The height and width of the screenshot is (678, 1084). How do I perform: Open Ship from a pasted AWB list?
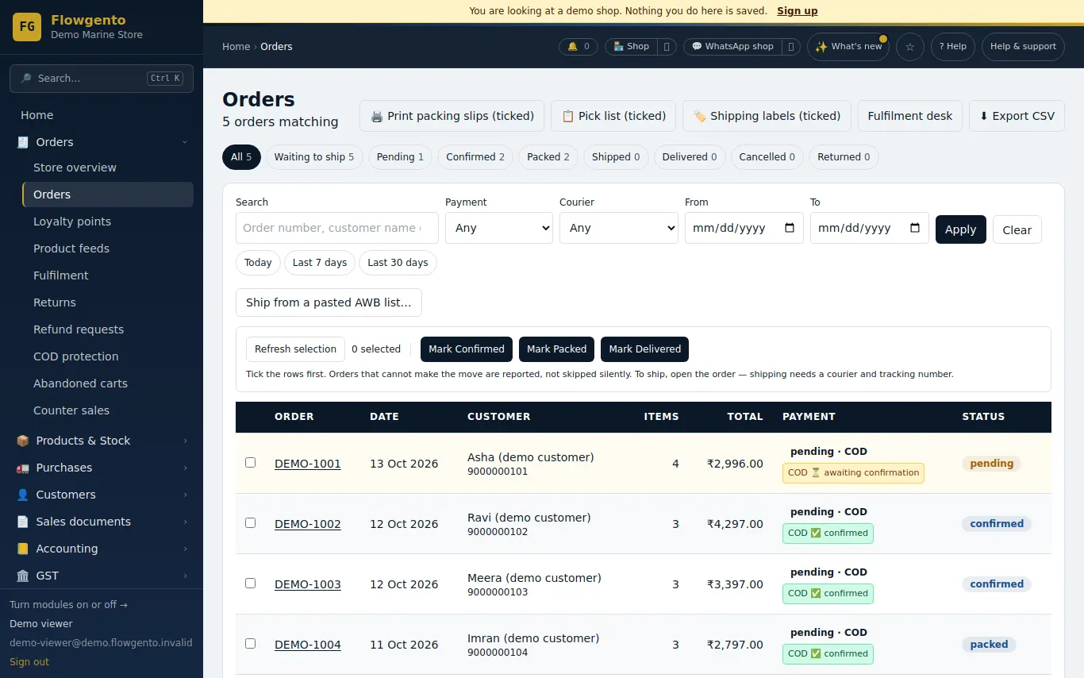tap(329, 302)
